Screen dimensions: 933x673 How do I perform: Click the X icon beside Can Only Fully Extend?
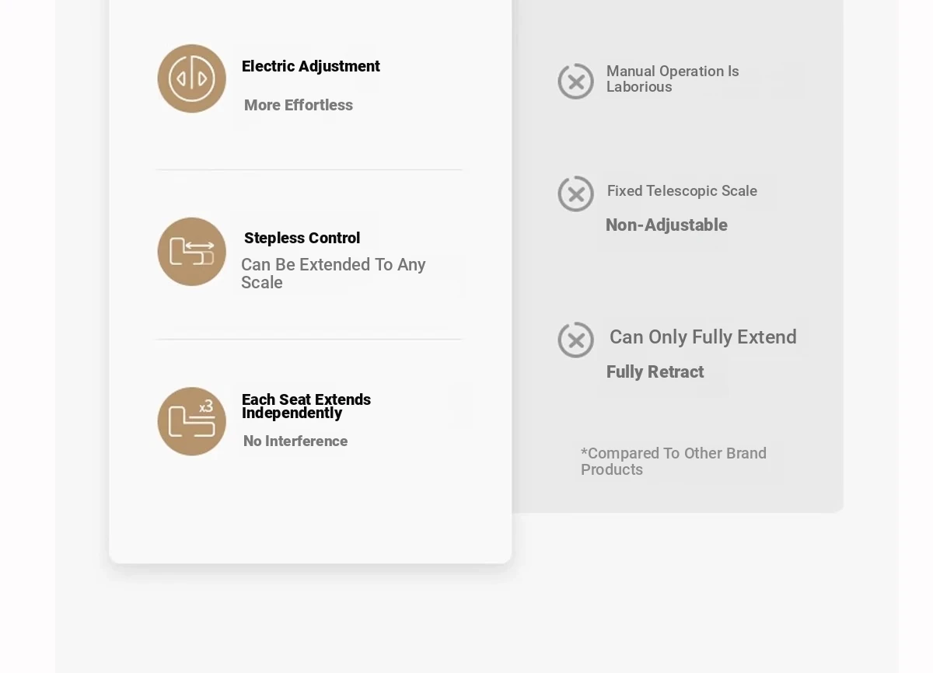(576, 340)
